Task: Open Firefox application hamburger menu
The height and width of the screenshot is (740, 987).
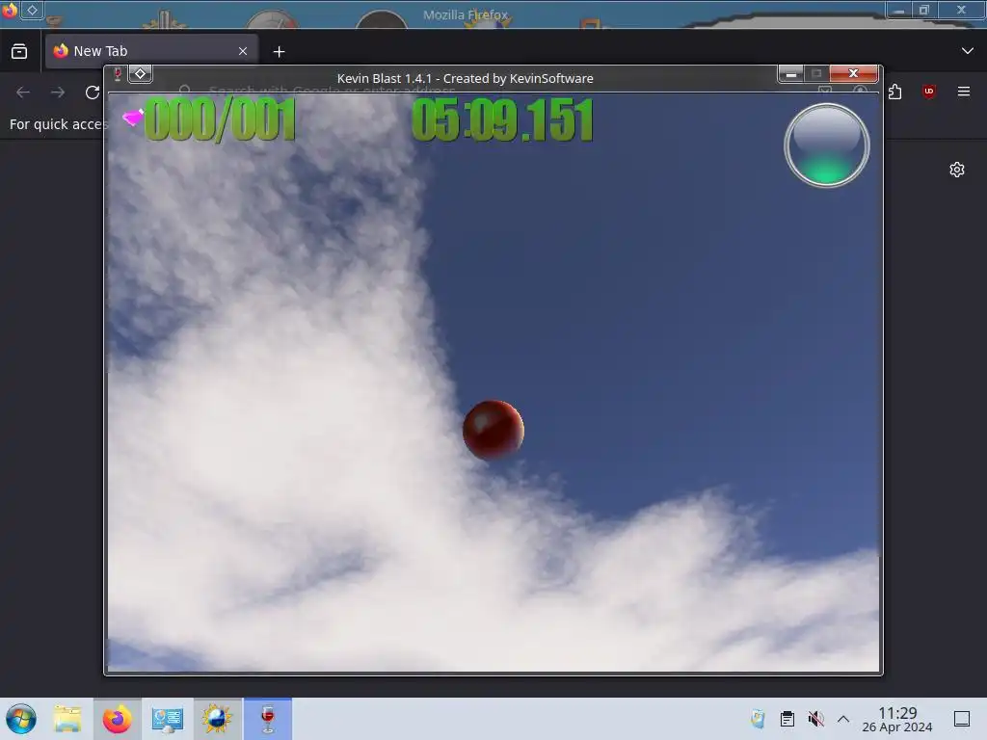Action: point(964,92)
